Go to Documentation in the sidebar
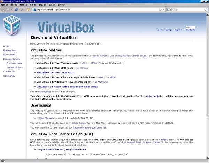This screenshot has height=163, width=209. 11,59
